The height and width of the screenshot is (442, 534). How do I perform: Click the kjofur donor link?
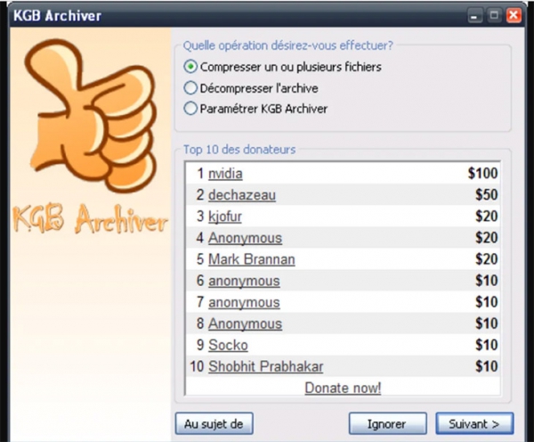pyautogui.click(x=225, y=217)
